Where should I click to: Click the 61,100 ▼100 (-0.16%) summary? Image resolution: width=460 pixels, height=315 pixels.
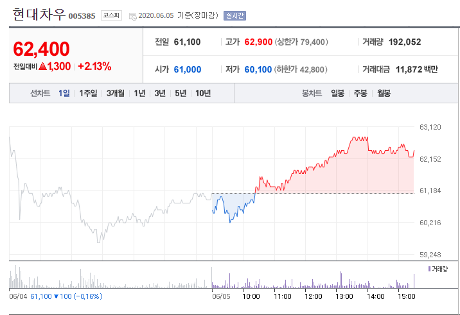(x=66, y=296)
